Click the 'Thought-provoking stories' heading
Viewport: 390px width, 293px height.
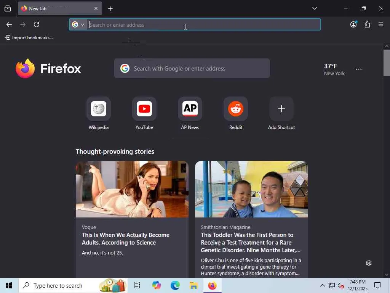click(115, 151)
